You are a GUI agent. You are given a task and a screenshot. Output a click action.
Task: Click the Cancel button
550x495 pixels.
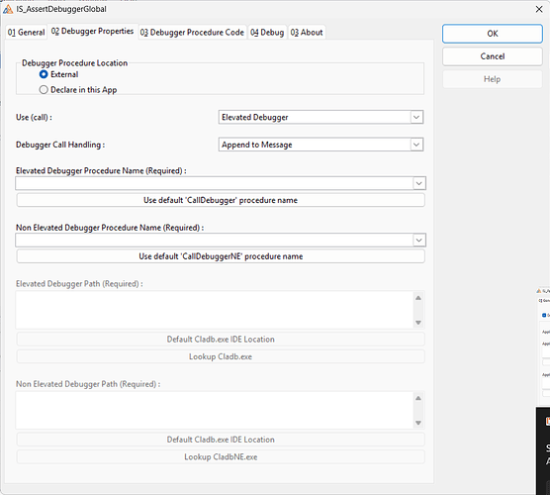click(492, 56)
